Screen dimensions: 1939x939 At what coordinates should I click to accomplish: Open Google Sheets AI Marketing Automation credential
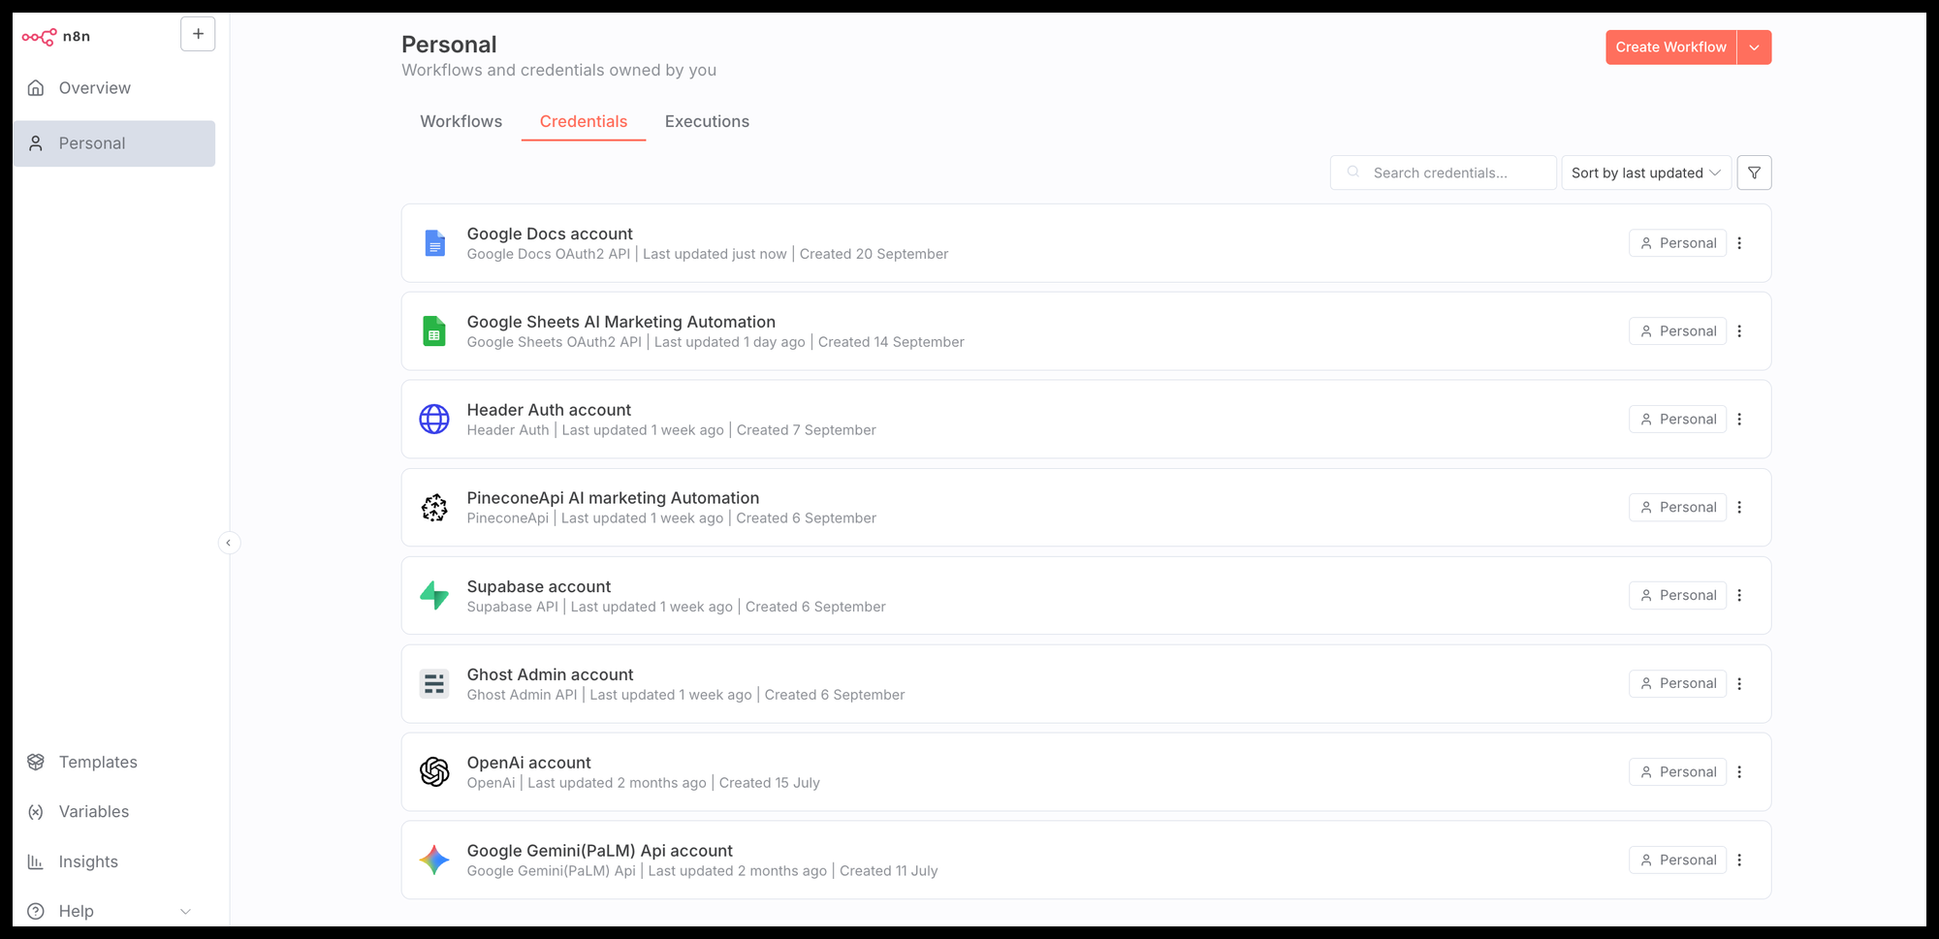(620, 323)
